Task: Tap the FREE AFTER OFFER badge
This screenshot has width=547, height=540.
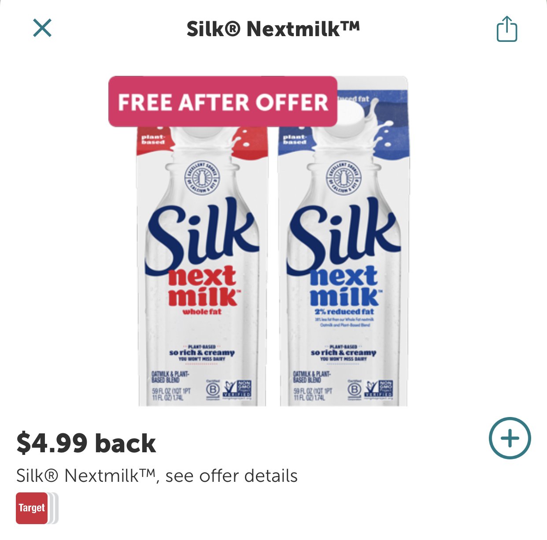Action: point(223,102)
